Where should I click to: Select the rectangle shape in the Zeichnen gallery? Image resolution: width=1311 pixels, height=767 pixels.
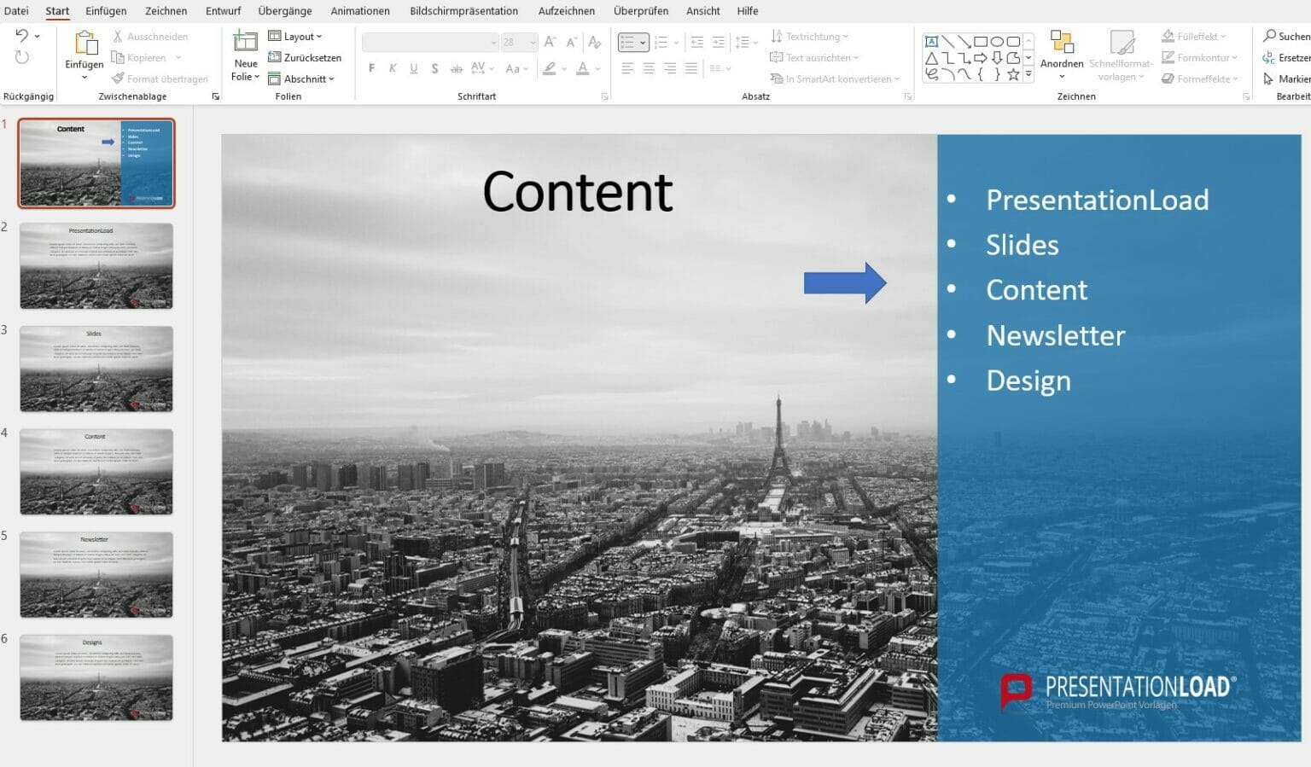click(x=980, y=41)
